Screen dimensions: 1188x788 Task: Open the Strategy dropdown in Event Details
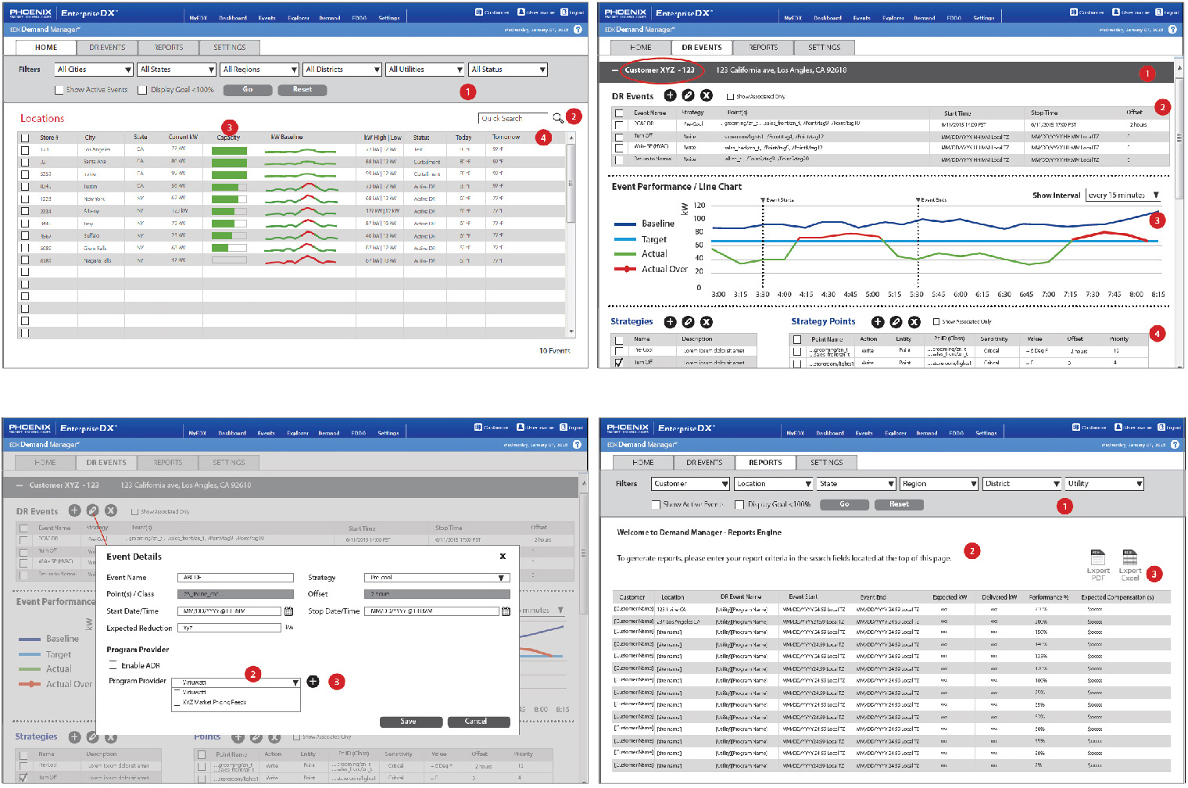(x=436, y=578)
